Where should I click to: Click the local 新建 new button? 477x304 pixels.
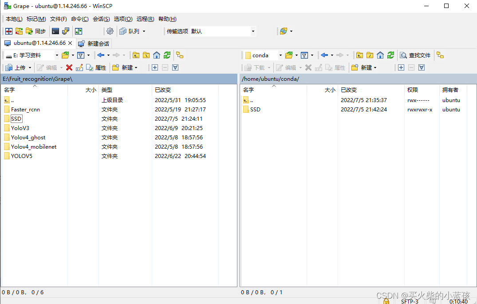pos(123,67)
